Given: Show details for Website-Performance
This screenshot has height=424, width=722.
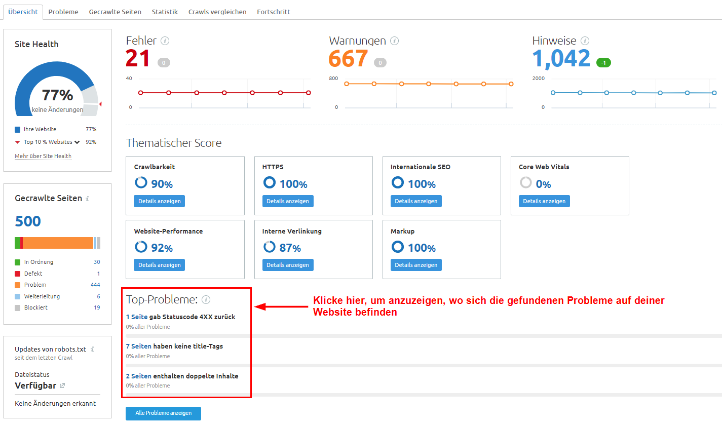Looking at the screenshot, I should tap(160, 265).
